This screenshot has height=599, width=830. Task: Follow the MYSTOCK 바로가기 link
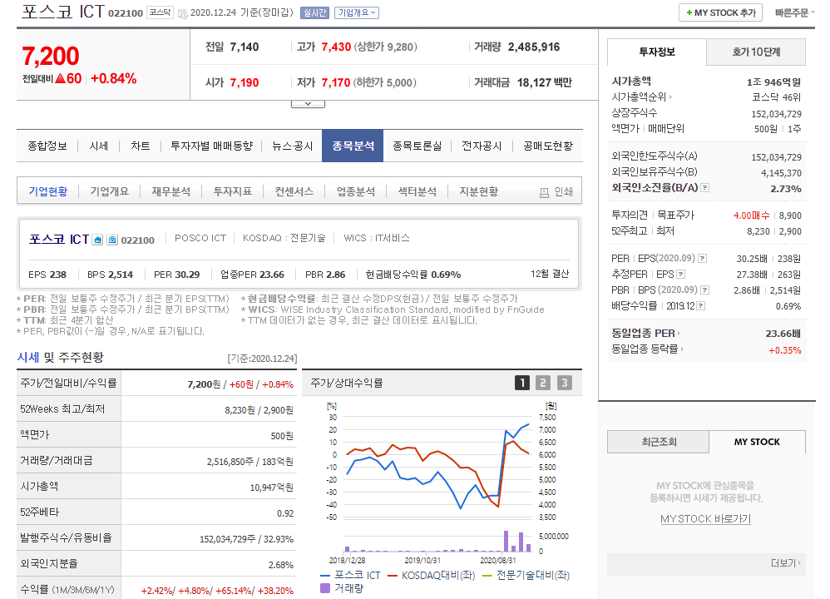pyautogui.click(x=705, y=519)
